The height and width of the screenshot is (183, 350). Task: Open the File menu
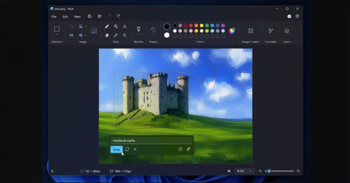tap(54, 16)
